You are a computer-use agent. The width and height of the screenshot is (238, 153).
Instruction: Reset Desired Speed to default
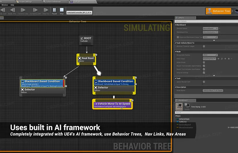[220, 28]
